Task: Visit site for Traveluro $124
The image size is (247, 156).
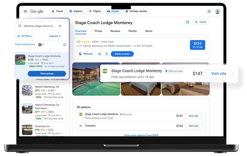Action: pos(193,126)
